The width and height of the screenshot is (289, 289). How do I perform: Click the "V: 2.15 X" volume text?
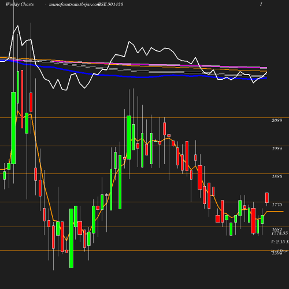280,242
